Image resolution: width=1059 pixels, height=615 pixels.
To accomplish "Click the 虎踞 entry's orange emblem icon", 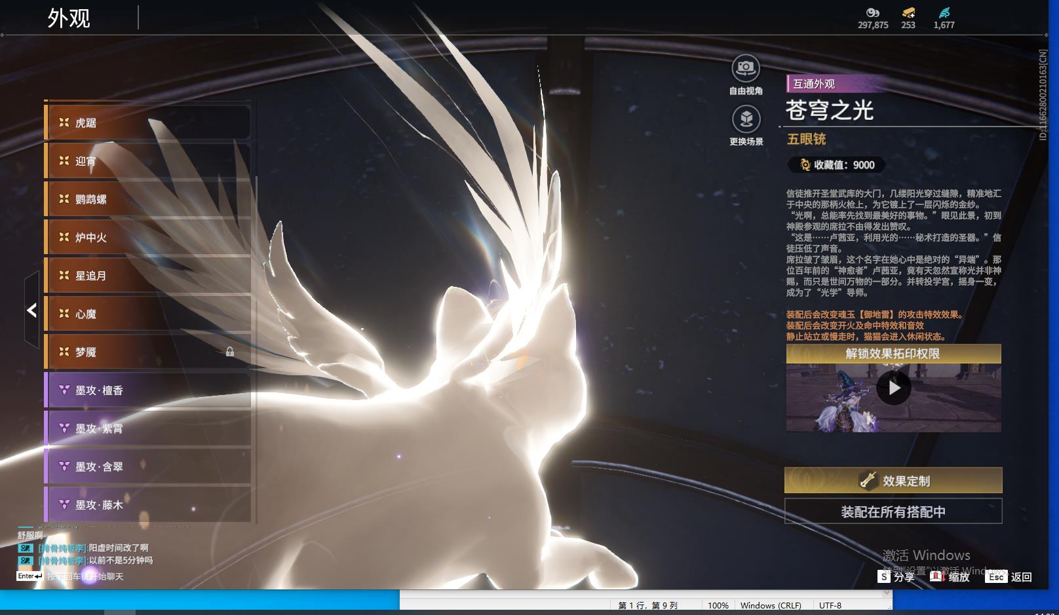I will (x=64, y=122).
